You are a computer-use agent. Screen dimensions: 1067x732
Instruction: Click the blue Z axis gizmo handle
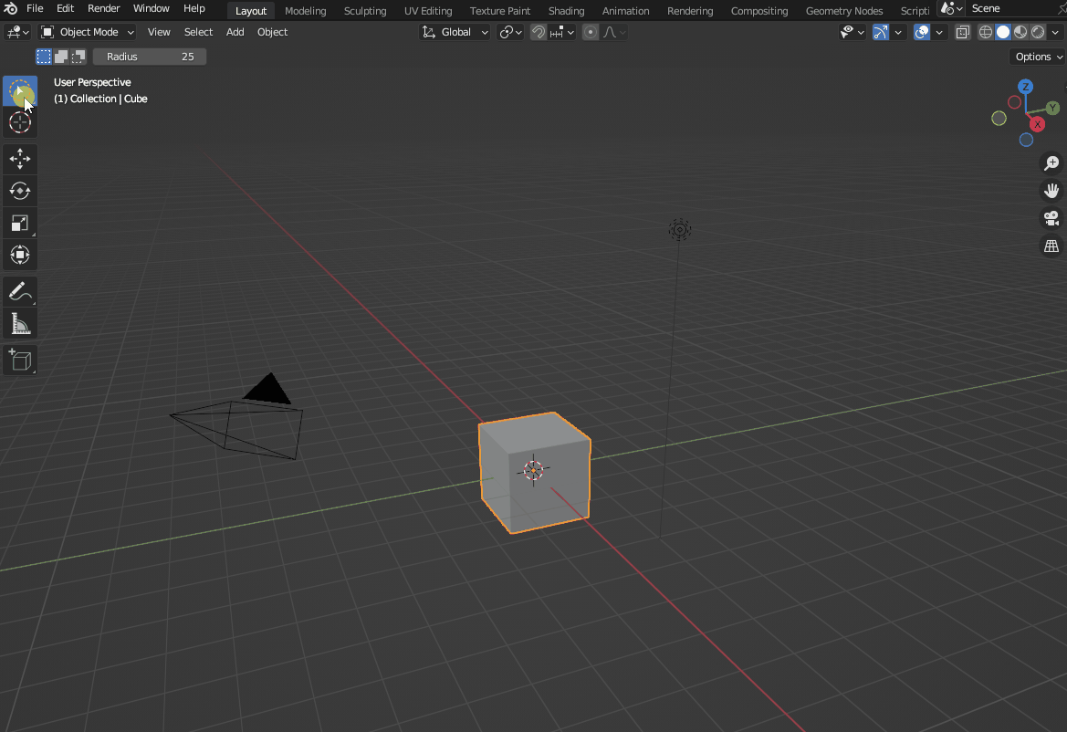point(1026,87)
